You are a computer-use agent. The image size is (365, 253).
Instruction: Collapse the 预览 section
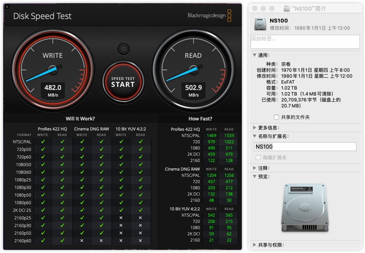coord(255,176)
